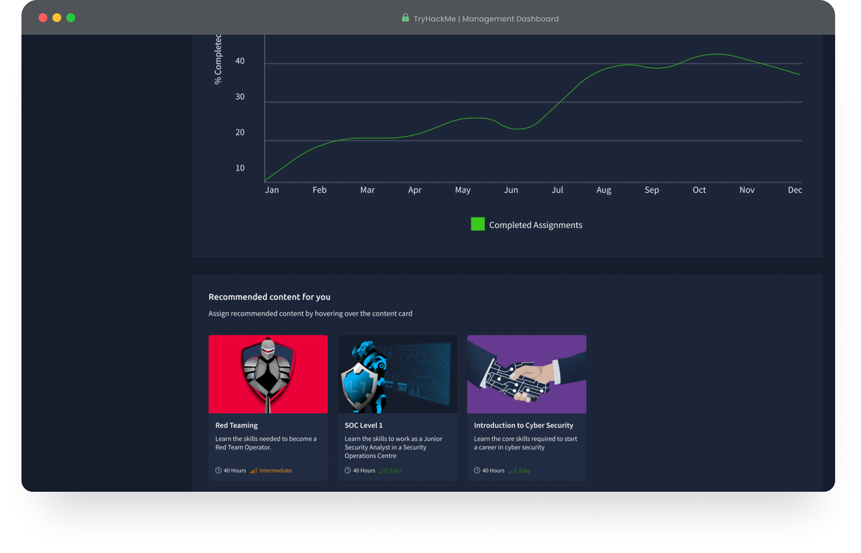Click '40 Hours' on the Red Teaming card
The width and height of the screenshot is (861, 553).
[x=235, y=470]
